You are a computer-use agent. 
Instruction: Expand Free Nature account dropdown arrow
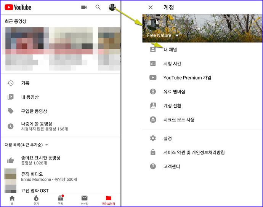click(x=177, y=35)
